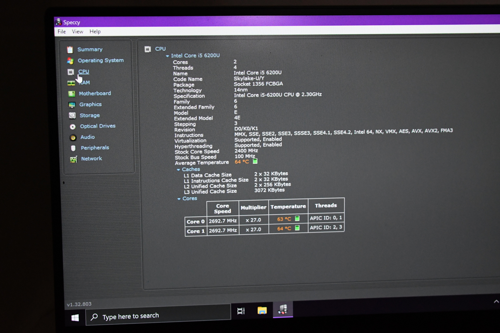Click the 3072 KBytes L3 cache value

269,190
